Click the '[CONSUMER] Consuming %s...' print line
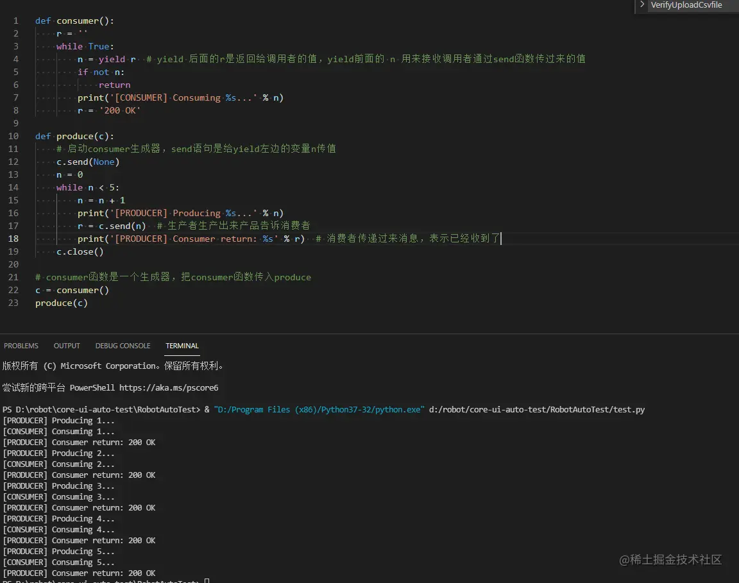Screen dimensions: 739x583 180,97
